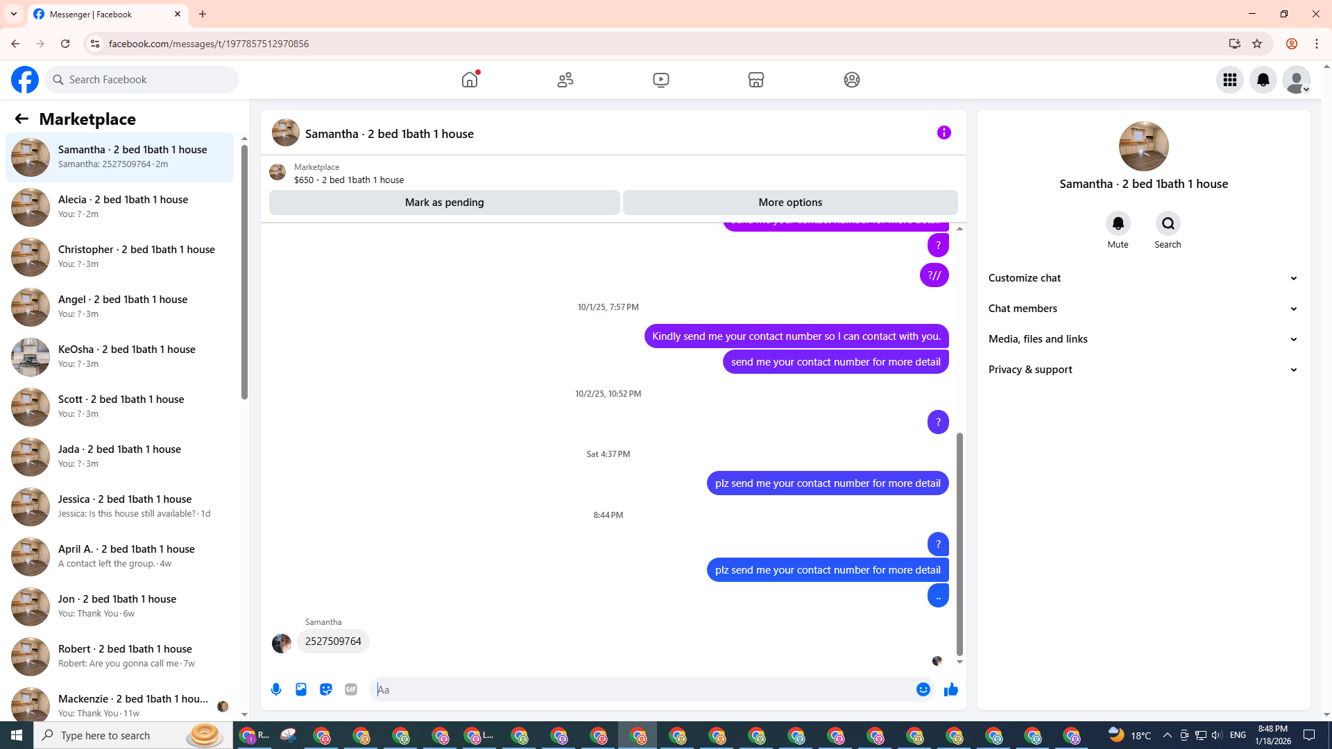Open the sticker picker icon
The image size is (1332, 749).
click(x=326, y=689)
